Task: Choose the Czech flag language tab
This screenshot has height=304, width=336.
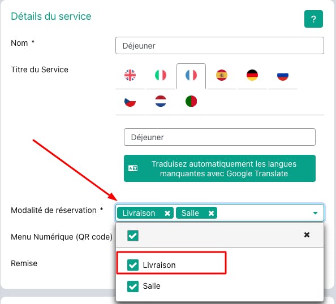Action: click(130, 101)
